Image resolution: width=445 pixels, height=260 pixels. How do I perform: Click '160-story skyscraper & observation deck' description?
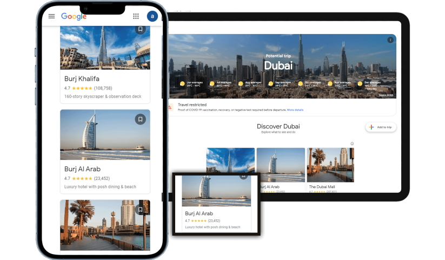103,96
